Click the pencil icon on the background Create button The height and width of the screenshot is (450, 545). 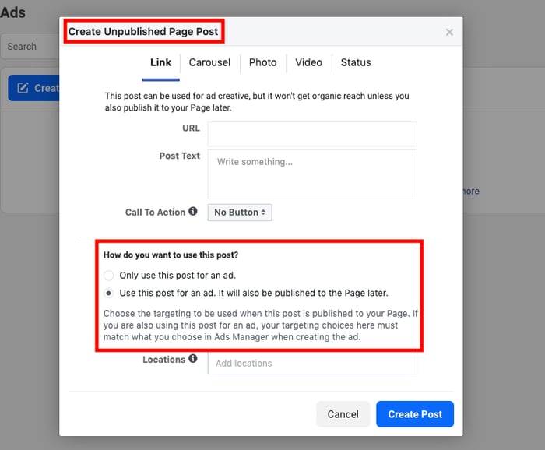point(23,88)
